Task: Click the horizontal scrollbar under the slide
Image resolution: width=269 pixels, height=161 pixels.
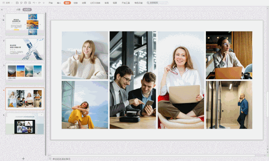Action: click(x=153, y=156)
